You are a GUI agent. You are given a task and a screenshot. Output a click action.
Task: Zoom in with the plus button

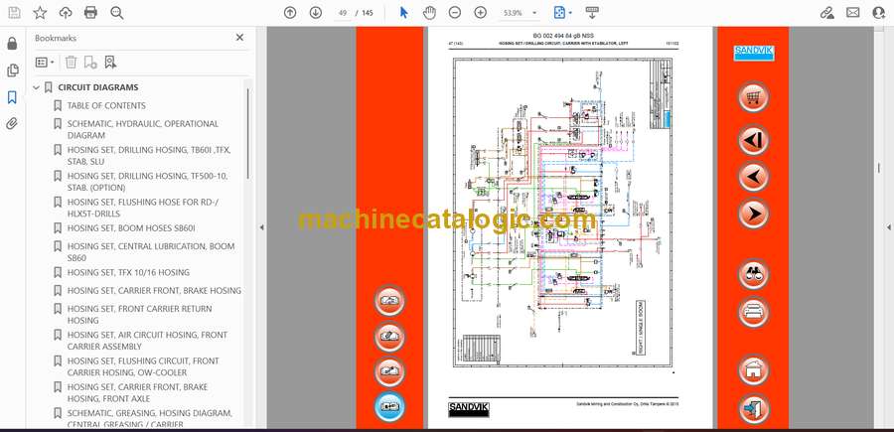point(481,13)
